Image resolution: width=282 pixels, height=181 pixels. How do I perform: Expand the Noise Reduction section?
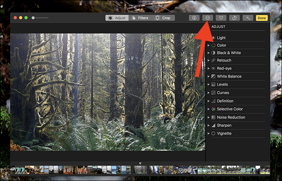(208, 117)
